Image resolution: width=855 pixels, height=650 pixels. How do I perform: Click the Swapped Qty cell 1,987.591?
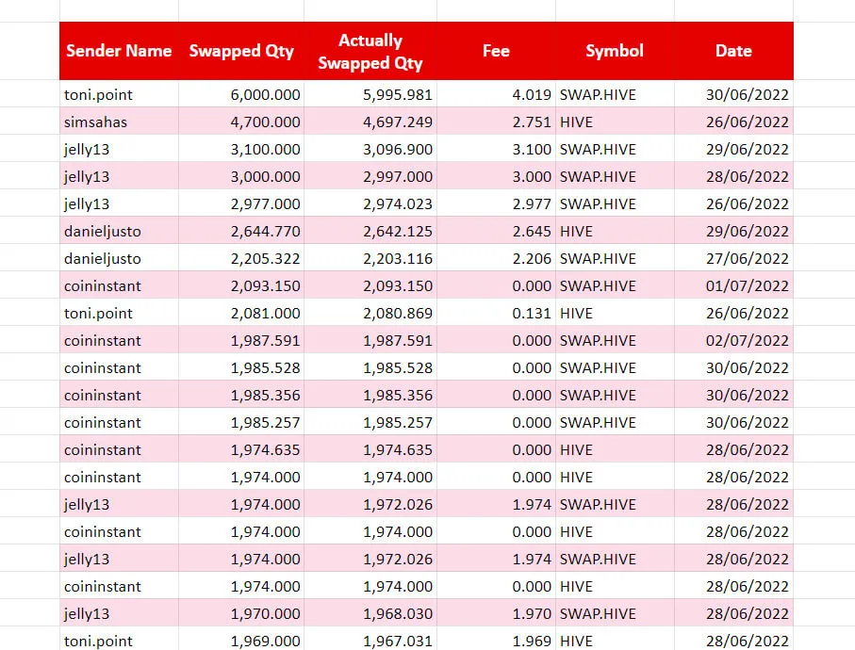241,339
